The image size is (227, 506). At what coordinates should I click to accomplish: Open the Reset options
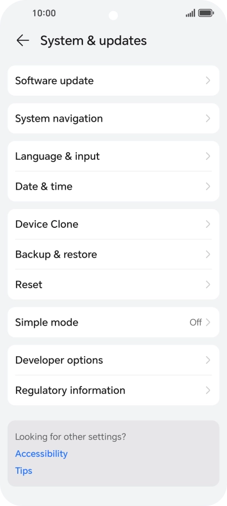pos(114,285)
